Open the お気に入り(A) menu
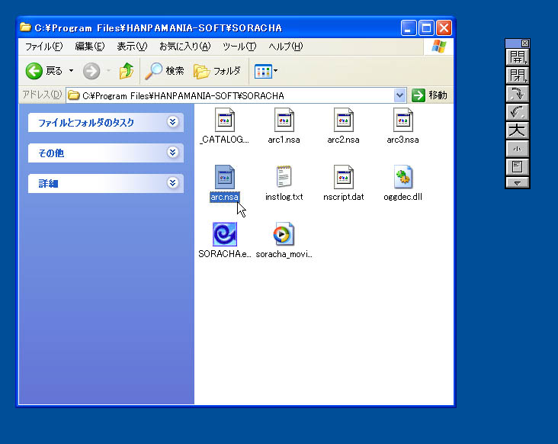The width and height of the screenshot is (558, 444). (x=184, y=47)
